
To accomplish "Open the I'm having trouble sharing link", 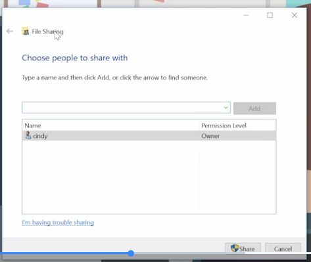I will click(x=58, y=223).
